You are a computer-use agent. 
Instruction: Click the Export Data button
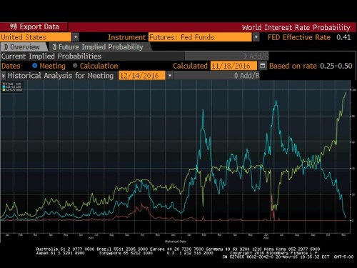click(34, 26)
